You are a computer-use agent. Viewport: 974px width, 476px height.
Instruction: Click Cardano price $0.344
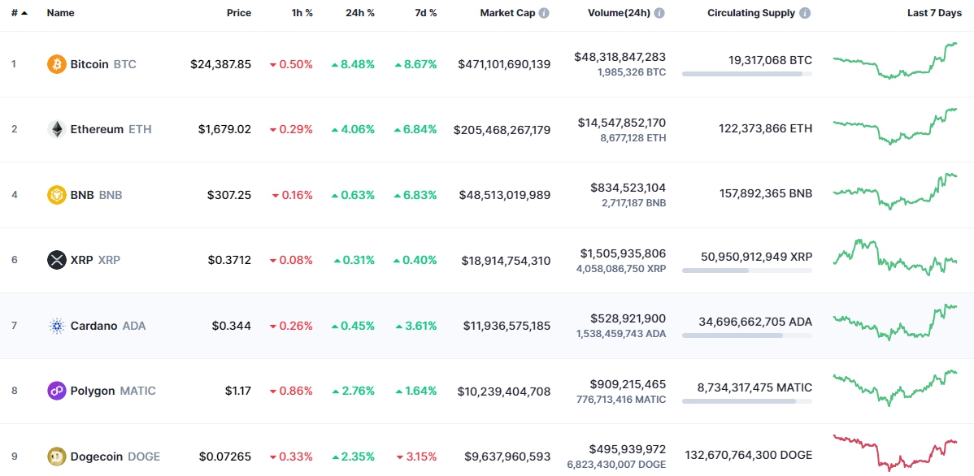pos(232,326)
